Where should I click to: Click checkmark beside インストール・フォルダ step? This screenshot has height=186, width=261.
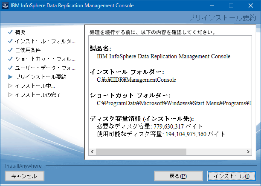[10, 41]
